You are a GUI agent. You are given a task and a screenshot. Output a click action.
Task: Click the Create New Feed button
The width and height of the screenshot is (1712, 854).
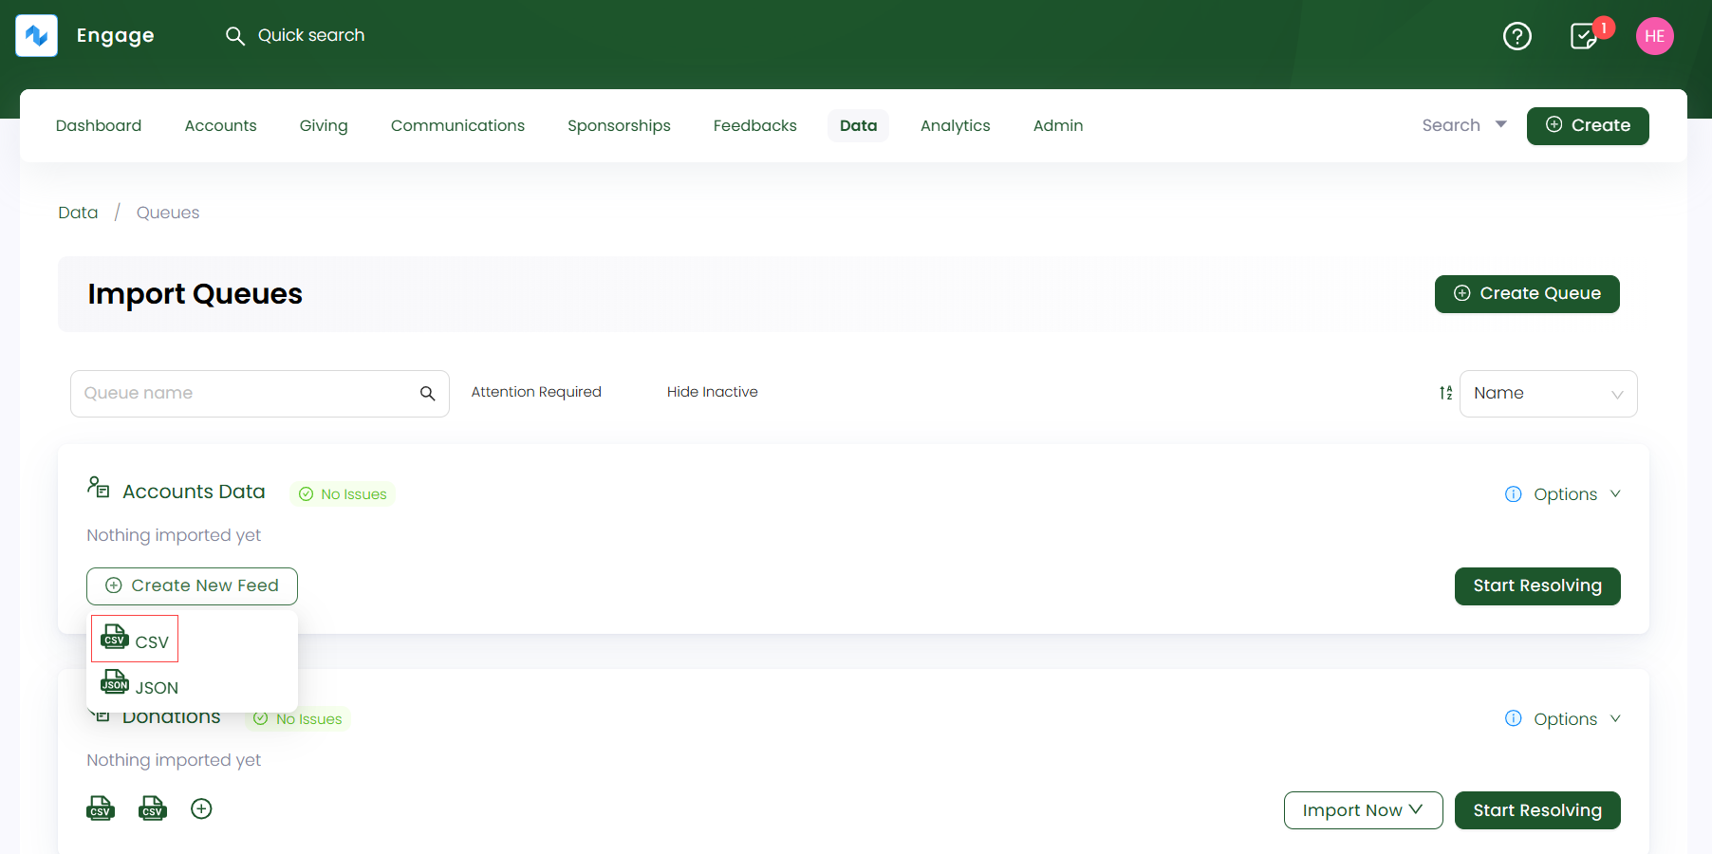click(x=192, y=586)
